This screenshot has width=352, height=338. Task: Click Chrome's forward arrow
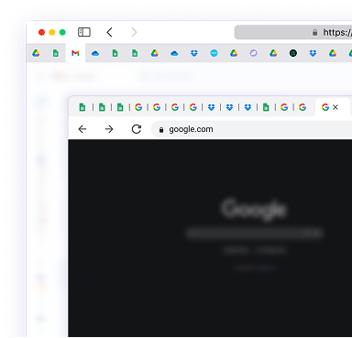pos(109,129)
